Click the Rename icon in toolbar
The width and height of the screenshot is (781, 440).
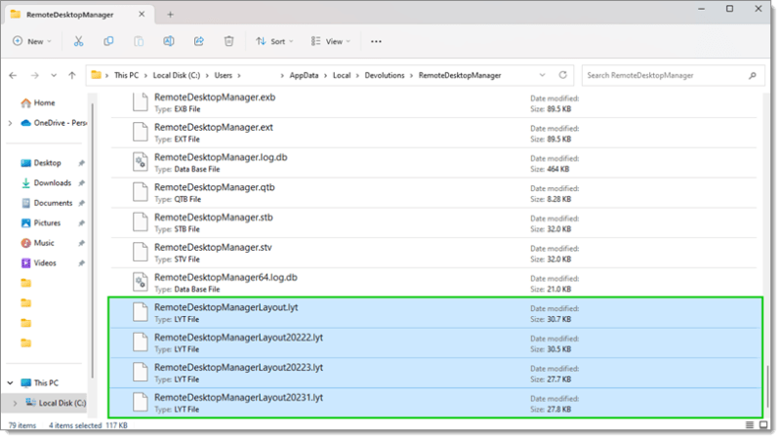(169, 41)
